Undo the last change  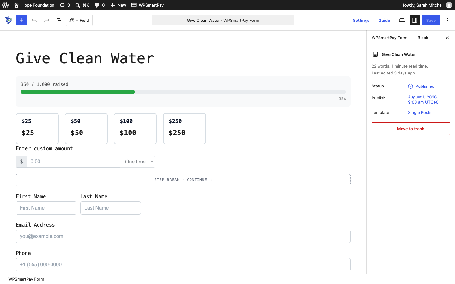point(34,20)
